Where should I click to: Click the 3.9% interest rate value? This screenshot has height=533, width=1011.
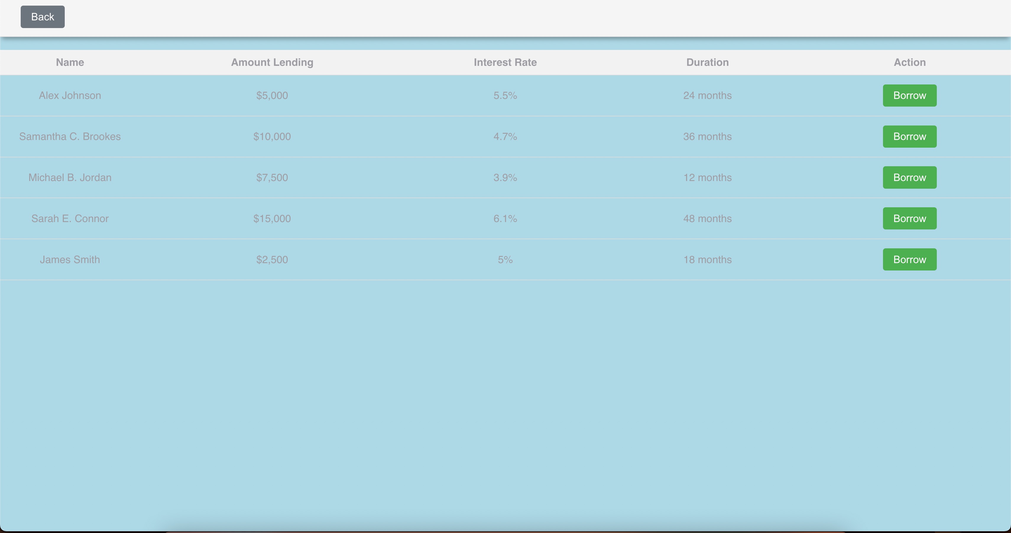coord(505,177)
